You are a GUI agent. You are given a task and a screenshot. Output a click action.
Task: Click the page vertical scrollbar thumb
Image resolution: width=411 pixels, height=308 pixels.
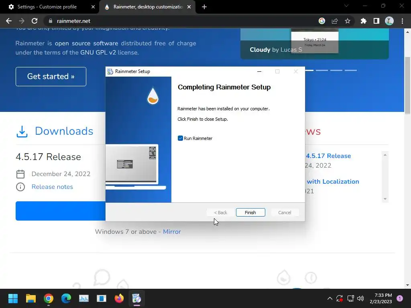click(408, 85)
